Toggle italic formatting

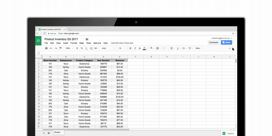135,48
